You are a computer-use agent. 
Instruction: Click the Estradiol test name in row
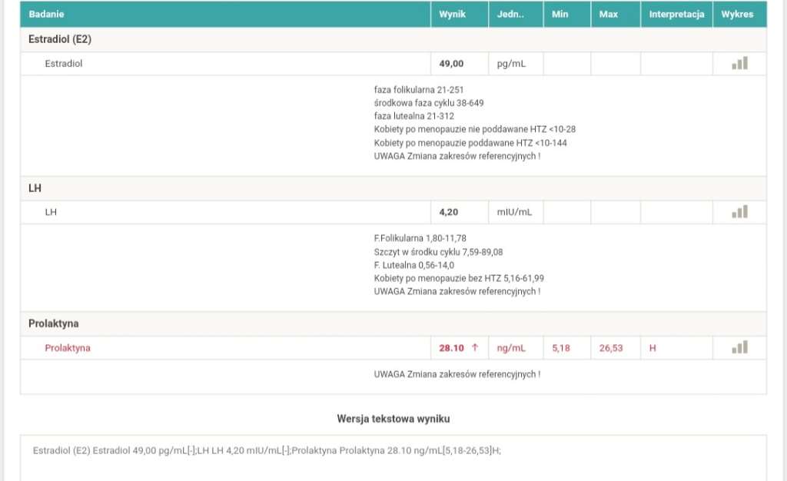64,64
